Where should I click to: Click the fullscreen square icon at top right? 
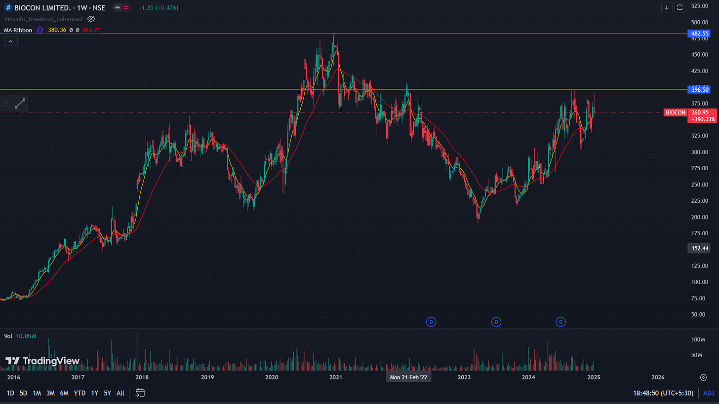[x=680, y=7]
